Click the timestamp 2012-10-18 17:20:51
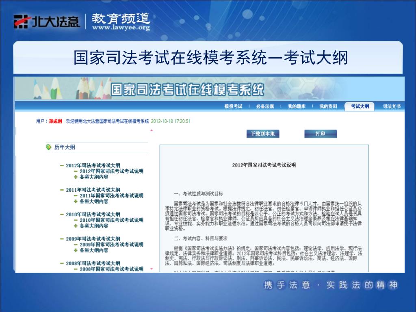This screenshot has width=416, height=312. pos(171,121)
